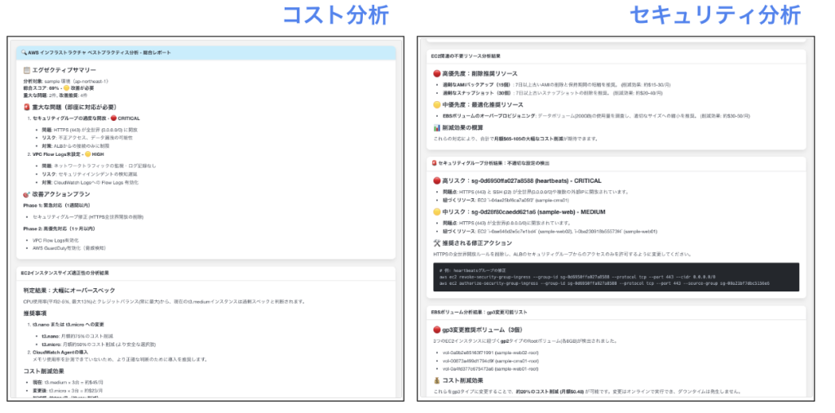Image resolution: width=835 pixels, height=413 pixels.
Task: Click the heartbeatsグループの修正 comment in code block
Action: tap(471, 271)
